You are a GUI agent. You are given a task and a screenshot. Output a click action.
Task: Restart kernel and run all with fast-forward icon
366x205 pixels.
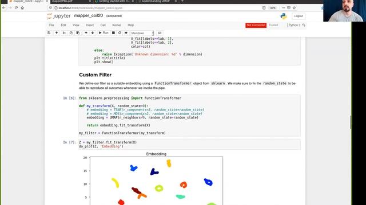[x=126, y=33]
